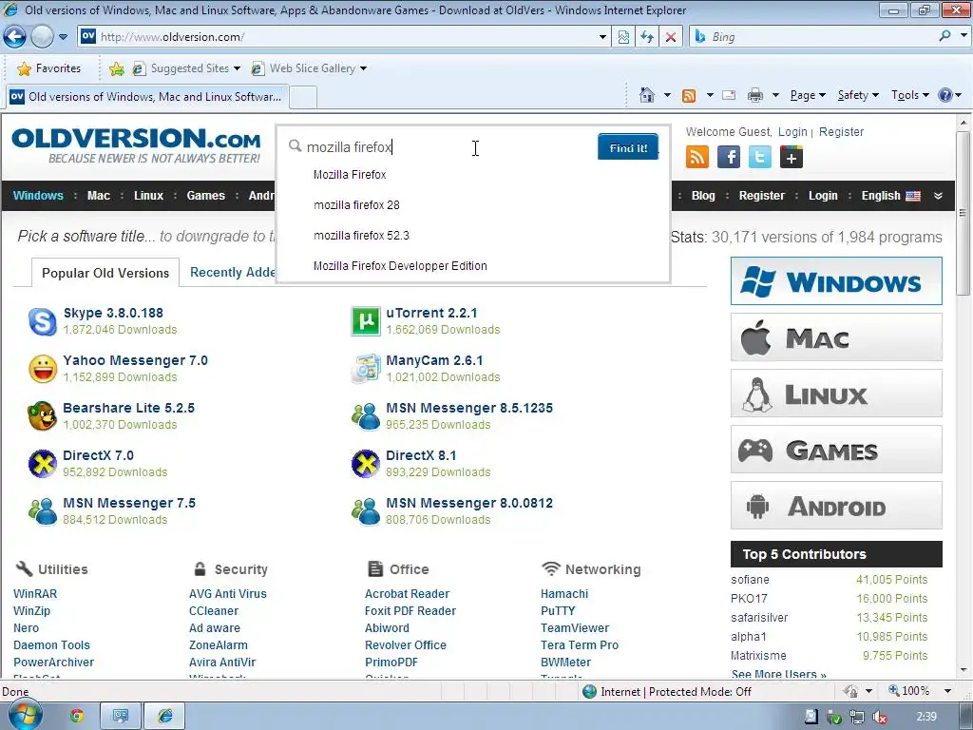Click the See More Users link

[779, 673]
